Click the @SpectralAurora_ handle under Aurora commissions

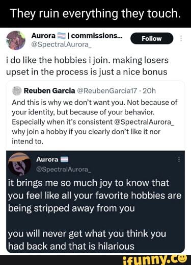pos(62,44)
